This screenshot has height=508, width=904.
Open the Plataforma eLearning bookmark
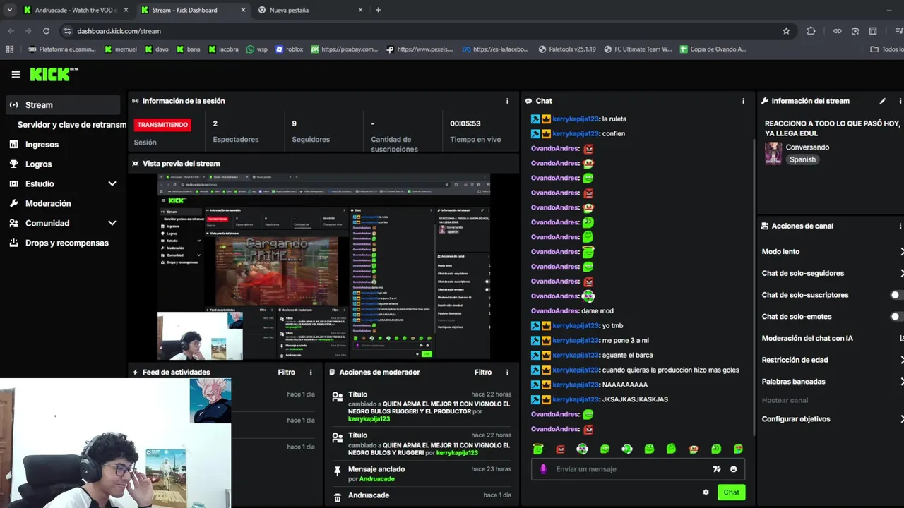tap(62, 49)
